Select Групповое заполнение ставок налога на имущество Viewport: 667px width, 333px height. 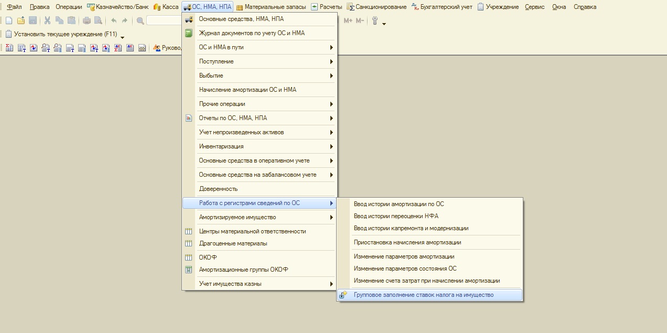423,295
